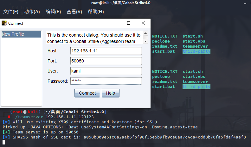The width and height of the screenshot is (251, 147).
Task: Minimize the terminal window
Action: (x=245, y=3)
